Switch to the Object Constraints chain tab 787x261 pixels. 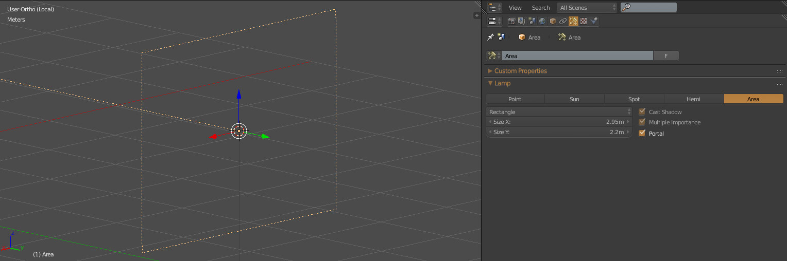pyautogui.click(x=563, y=21)
